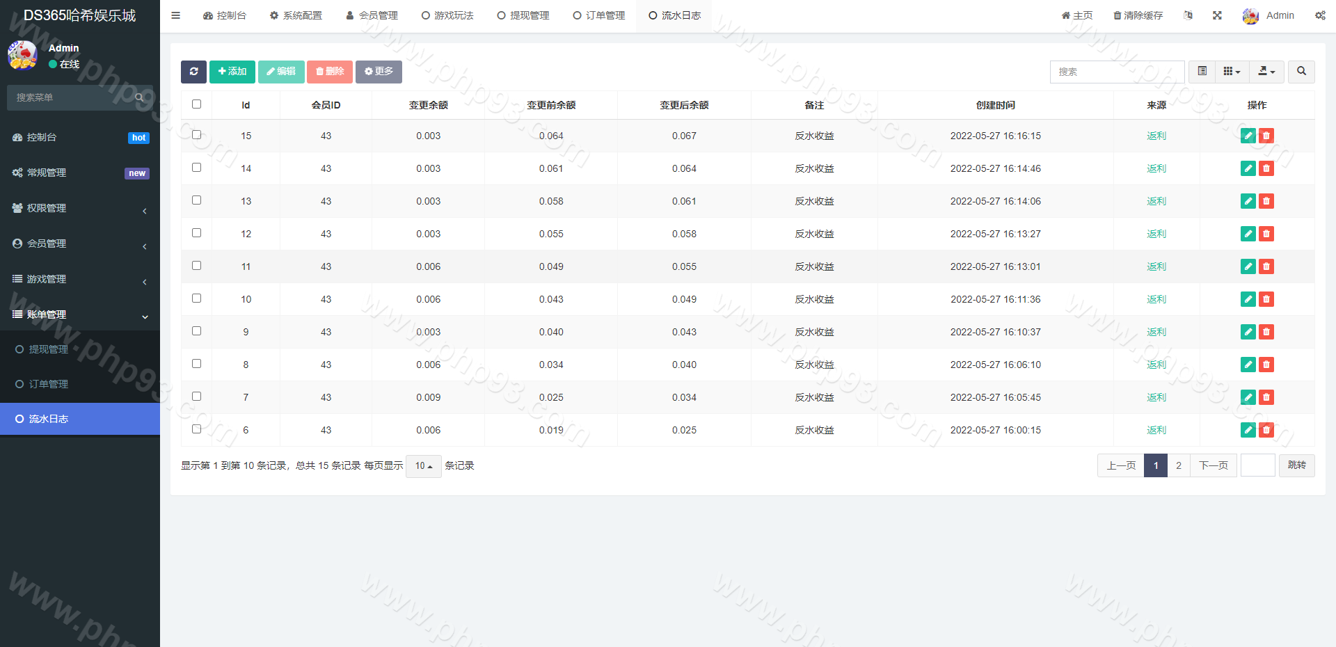
Task: Expand the 会员管理 sidebar menu
Action: click(x=80, y=243)
